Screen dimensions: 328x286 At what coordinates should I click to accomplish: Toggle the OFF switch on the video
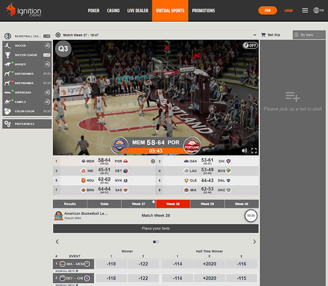(250, 45)
